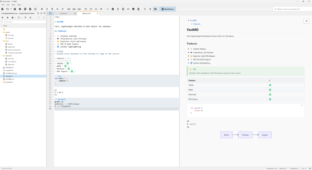Insert a blockquote
Viewport: 312px width, 170px height.
pyautogui.click(x=101, y=9)
